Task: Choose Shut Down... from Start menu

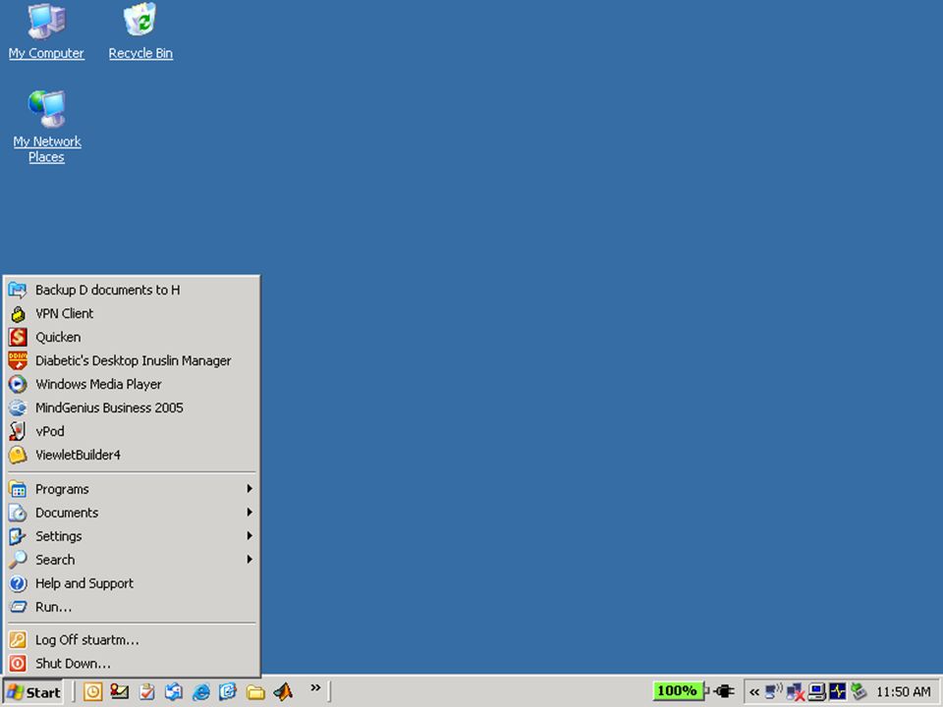Action: tap(132, 663)
